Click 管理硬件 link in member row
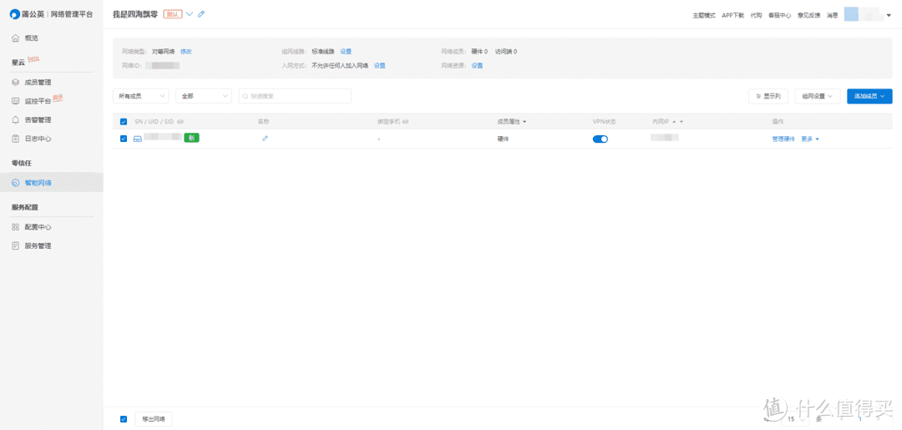This screenshot has width=902, height=430. 783,139
